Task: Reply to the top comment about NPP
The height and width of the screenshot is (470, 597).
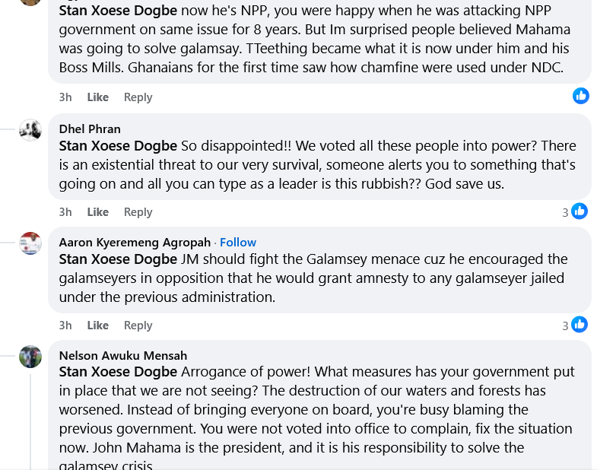Action: pyautogui.click(x=138, y=97)
